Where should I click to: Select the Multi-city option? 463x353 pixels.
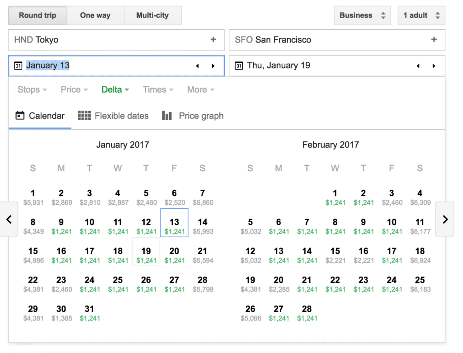coord(153,15)
